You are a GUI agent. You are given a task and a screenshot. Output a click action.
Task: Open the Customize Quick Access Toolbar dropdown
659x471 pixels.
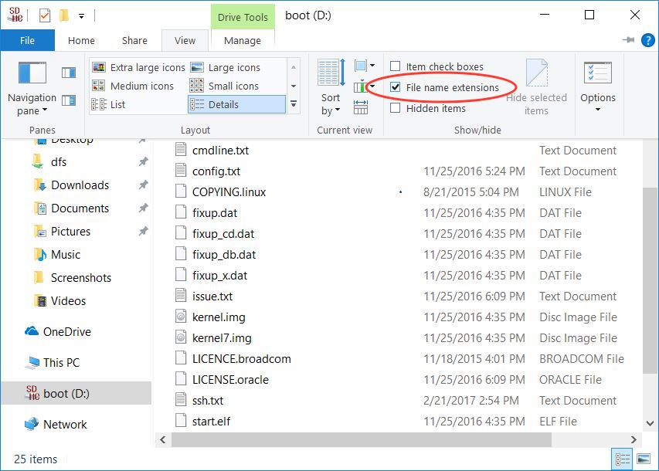click(82, 15)
